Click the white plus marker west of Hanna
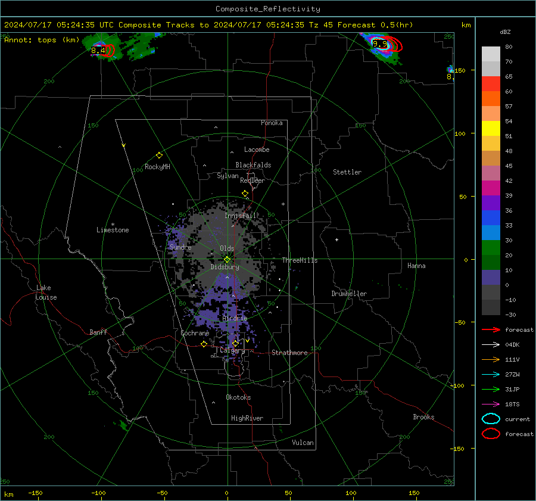Screen dimensions: 536x501 (336, 239)
